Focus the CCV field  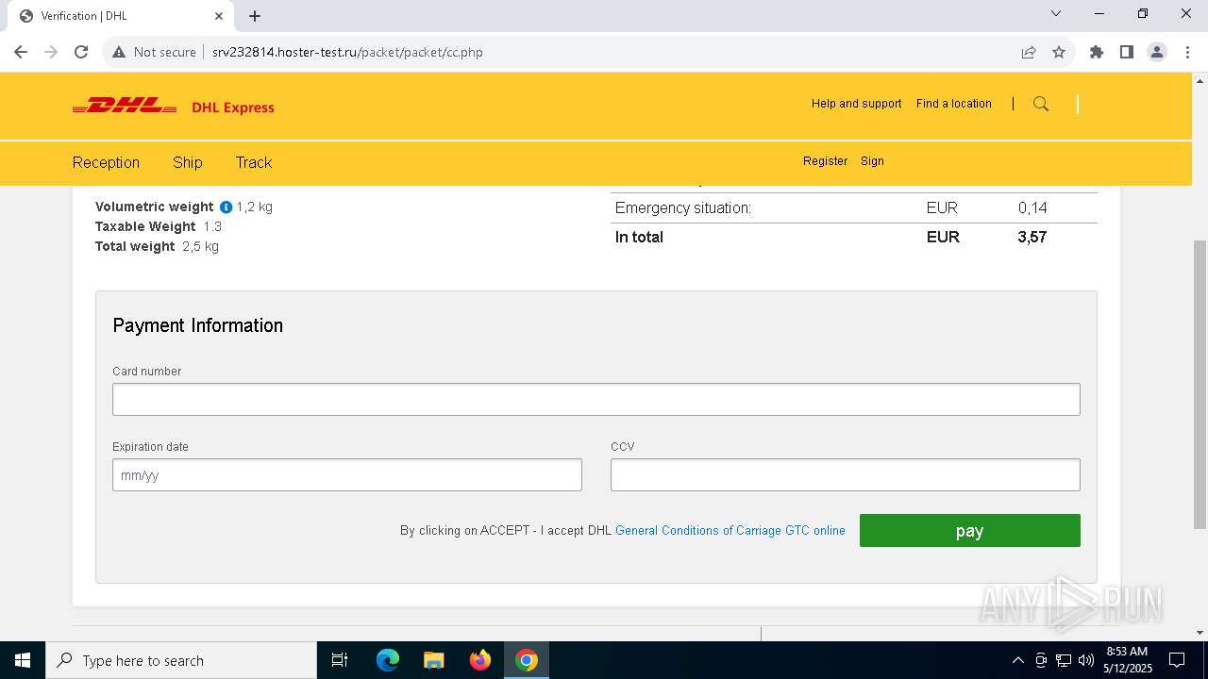(846, 474)
